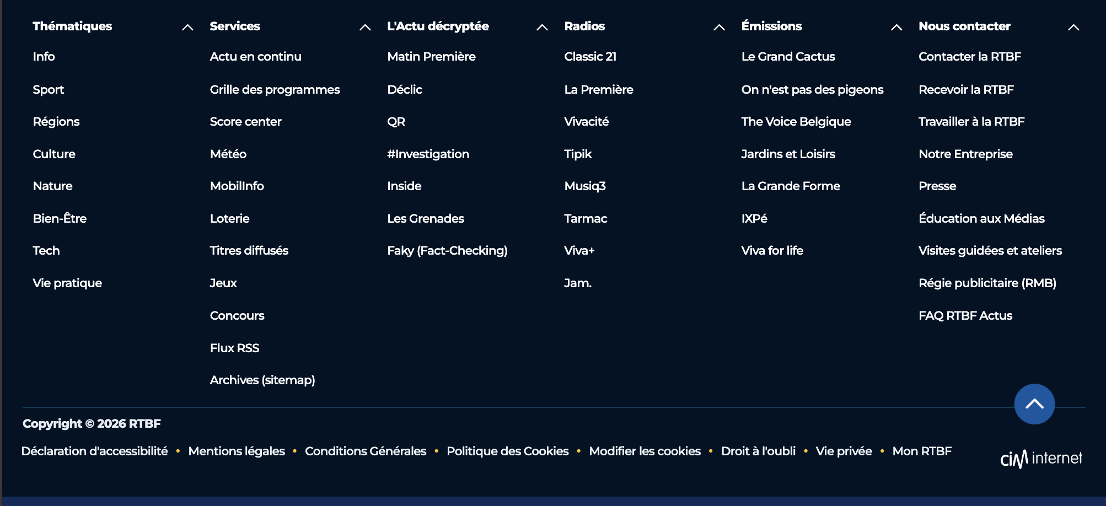Visit Éducation aux Médias
The image size is (1106, 506).
(982, 218)
